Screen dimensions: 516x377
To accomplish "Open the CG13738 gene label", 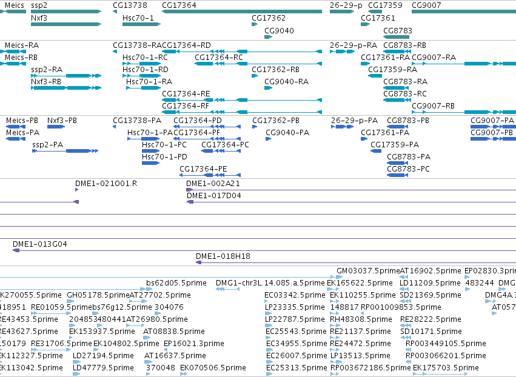I will tap(130, 5).
